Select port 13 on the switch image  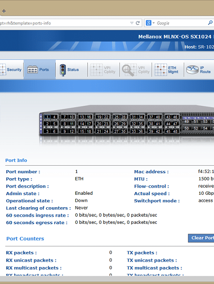point(82,117)
